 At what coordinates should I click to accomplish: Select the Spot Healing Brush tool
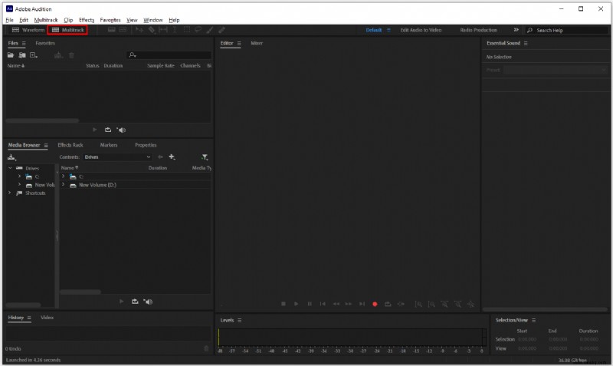tap(221, 30)
